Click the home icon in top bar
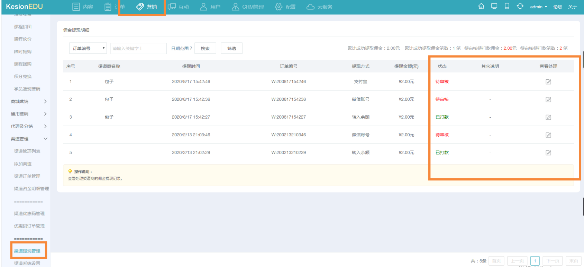Screen dimensions: 584x267 point(481,6)
